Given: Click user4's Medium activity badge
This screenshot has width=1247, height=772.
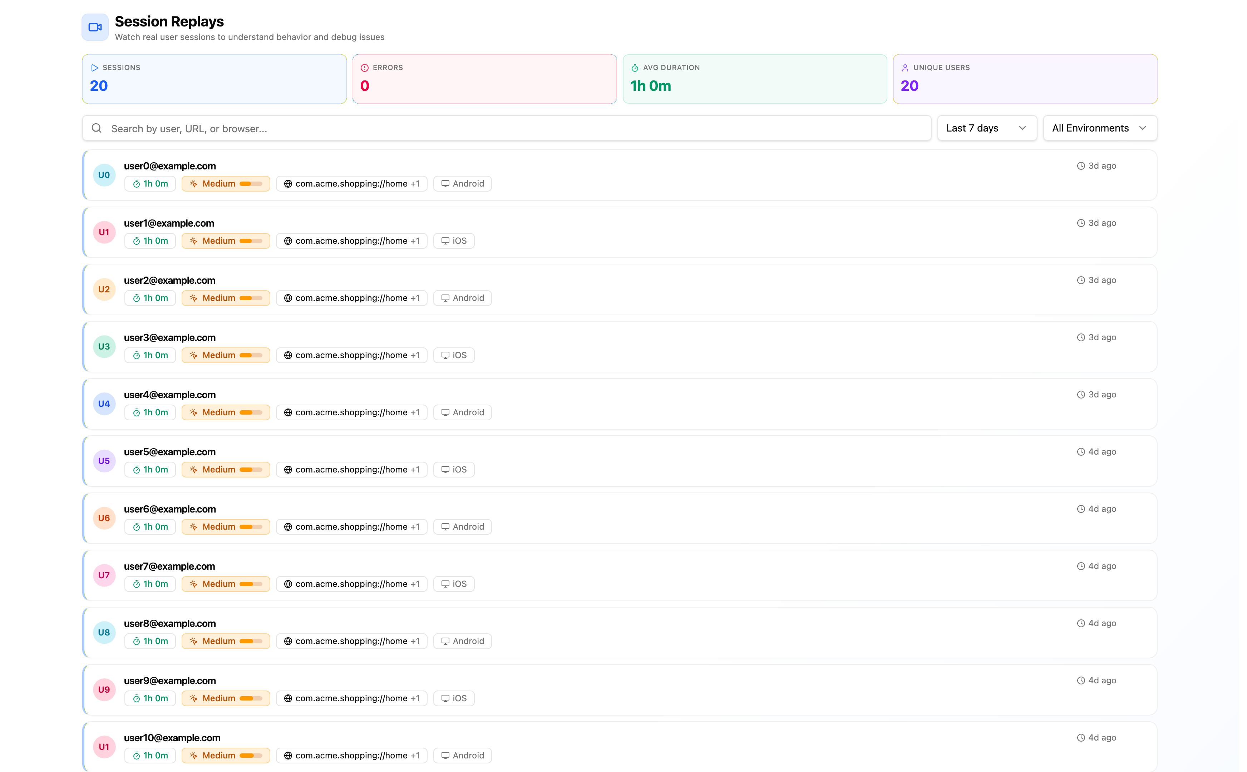Looking at the screenshot, I should tap(226, 412).
